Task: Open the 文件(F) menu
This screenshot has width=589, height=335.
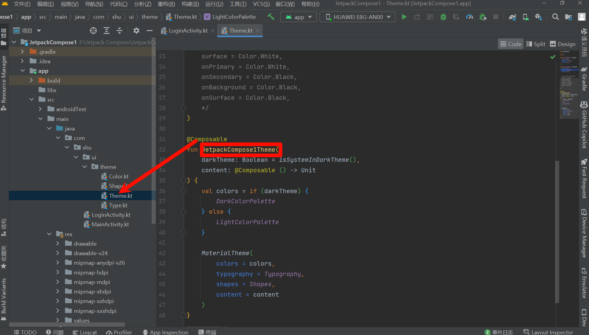Action: [x=22, y=4]
